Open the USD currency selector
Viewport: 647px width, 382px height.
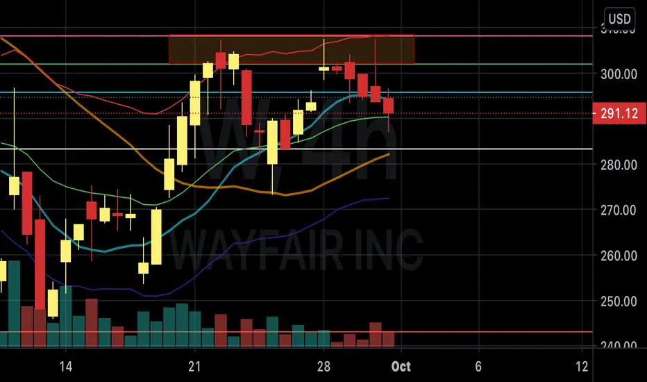(619, 19)
